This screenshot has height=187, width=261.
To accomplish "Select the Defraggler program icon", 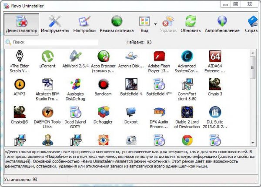I will (104, 112).
